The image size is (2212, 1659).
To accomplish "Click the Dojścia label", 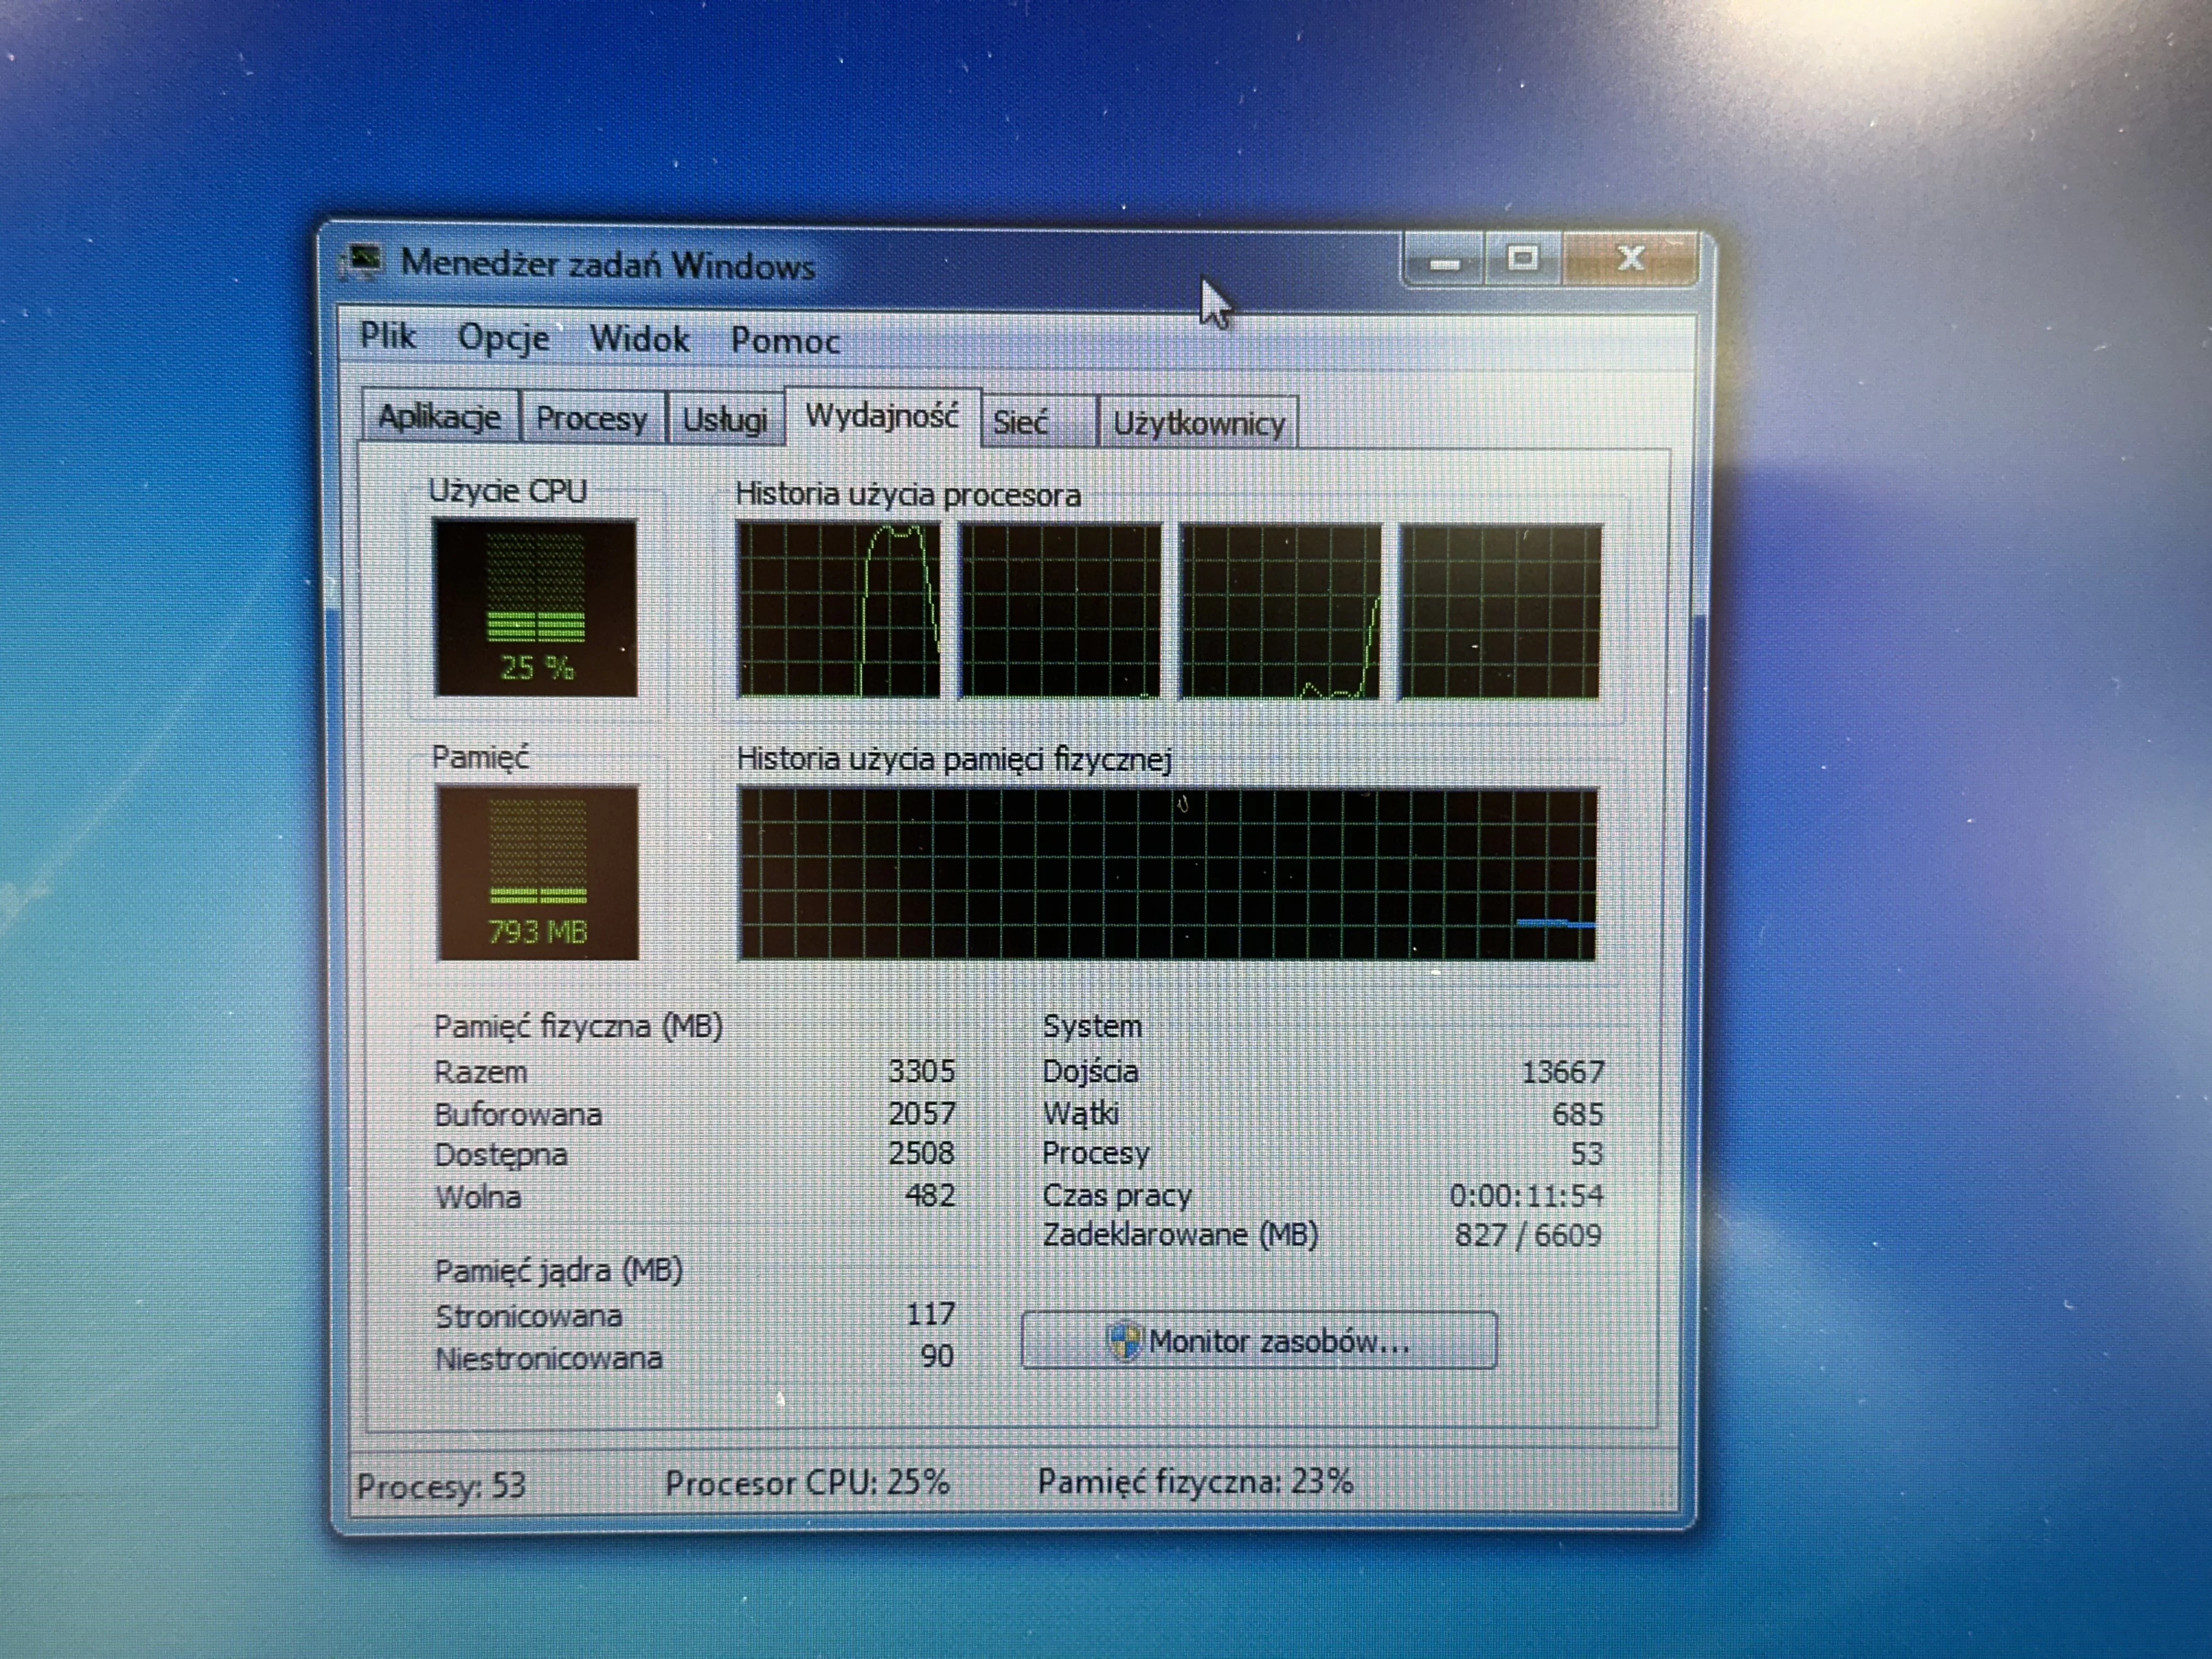I will pos(1090,1072).
